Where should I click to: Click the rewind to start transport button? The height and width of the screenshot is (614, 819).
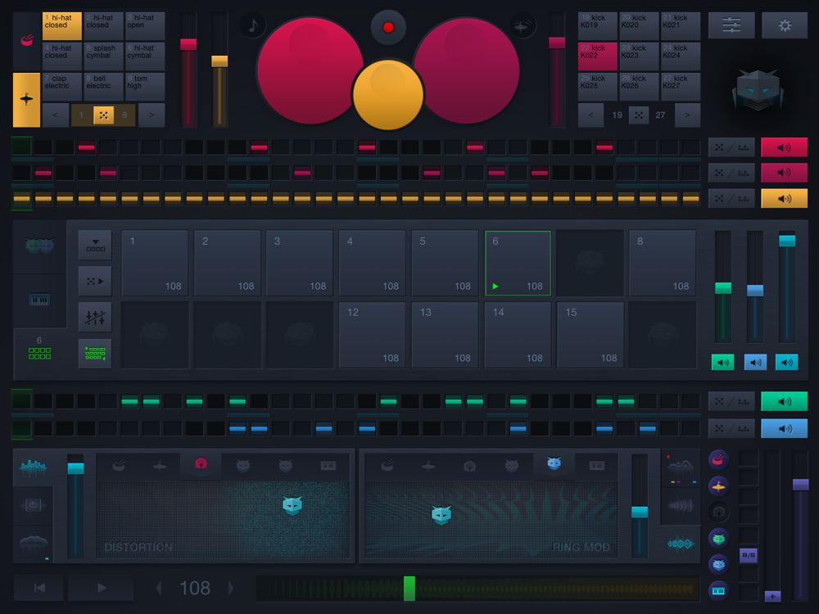point(39,588)
